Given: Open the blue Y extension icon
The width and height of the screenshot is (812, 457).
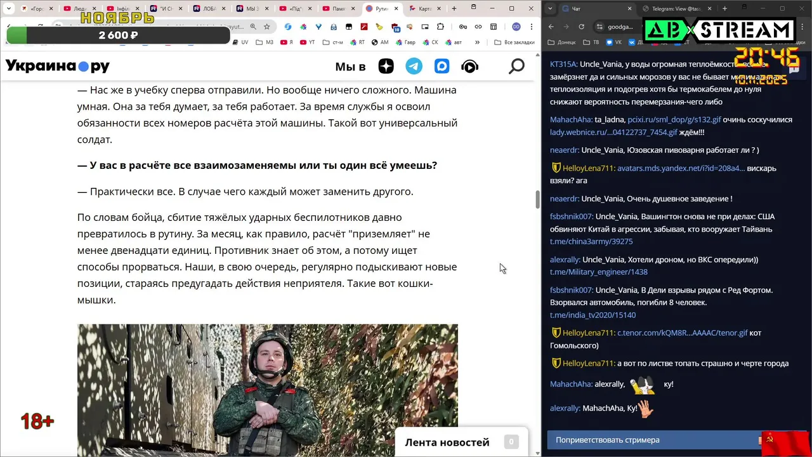Looking at the screenshot, I should tap(318, 27).
